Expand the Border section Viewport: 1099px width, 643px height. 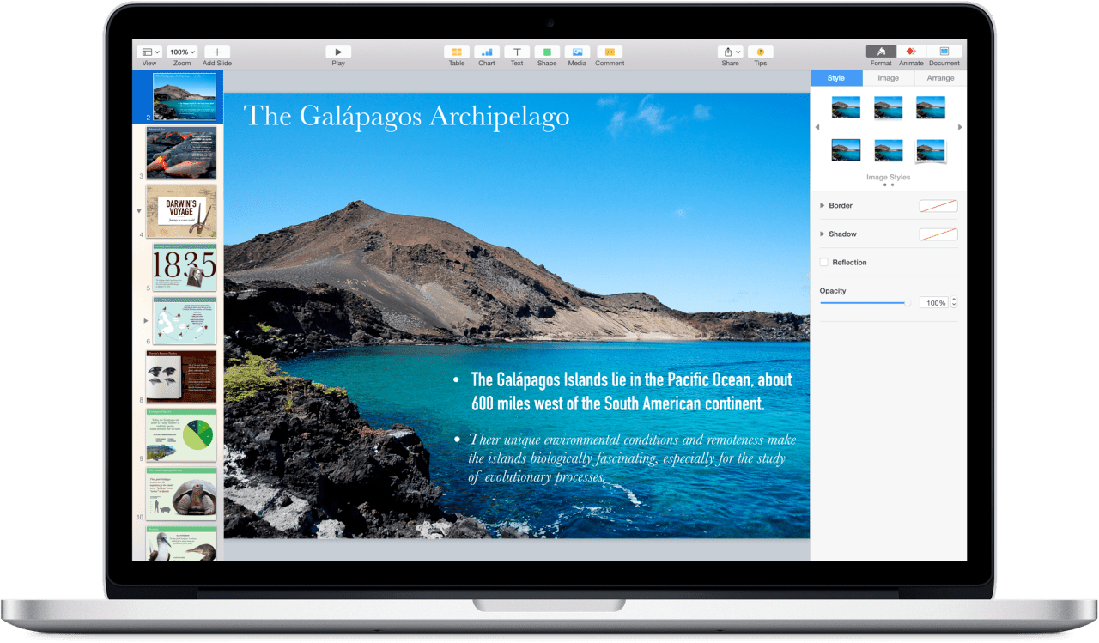pos(823,206)
